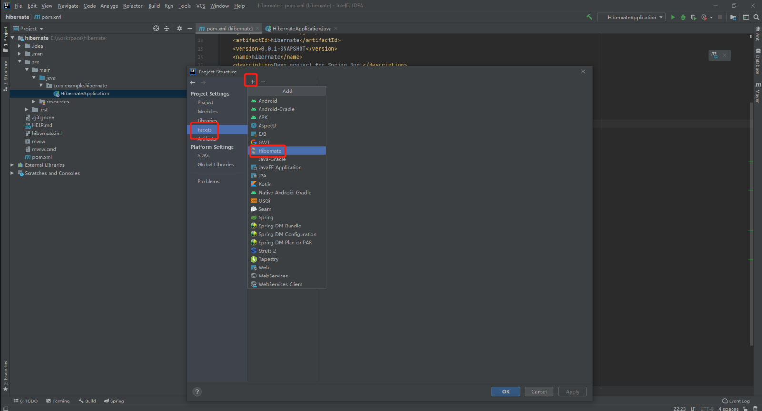762x411 pixels.
Task: Expand the External Libraries tree node
Action: 12,165
